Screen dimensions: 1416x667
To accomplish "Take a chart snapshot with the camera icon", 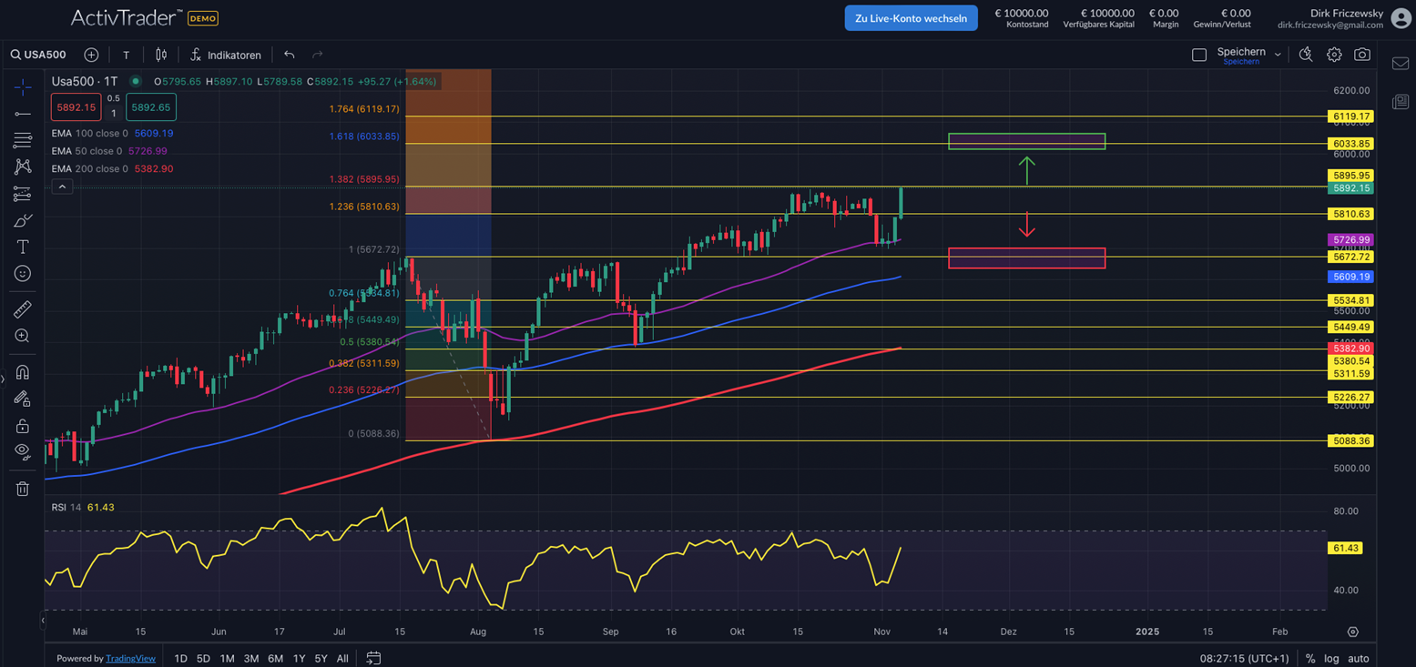I will click(1362, 55).
